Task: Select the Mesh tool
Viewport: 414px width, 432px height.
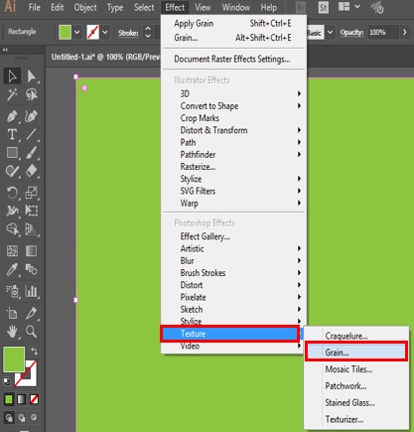Action: click(x=12, y=251)
